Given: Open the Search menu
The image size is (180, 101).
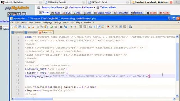Looking at the screenshot, I should click(24, 22).
